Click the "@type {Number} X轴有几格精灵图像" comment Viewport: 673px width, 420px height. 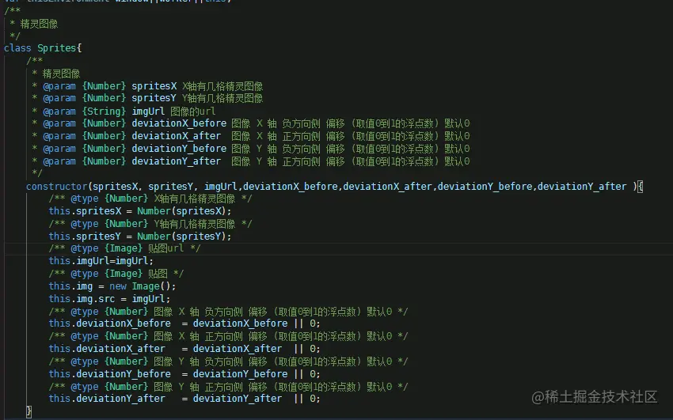click(150, 199)
